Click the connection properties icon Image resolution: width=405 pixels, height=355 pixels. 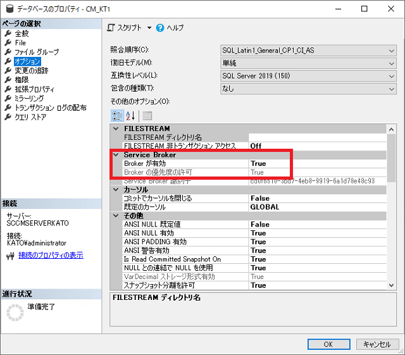click(x=9, y=256)
